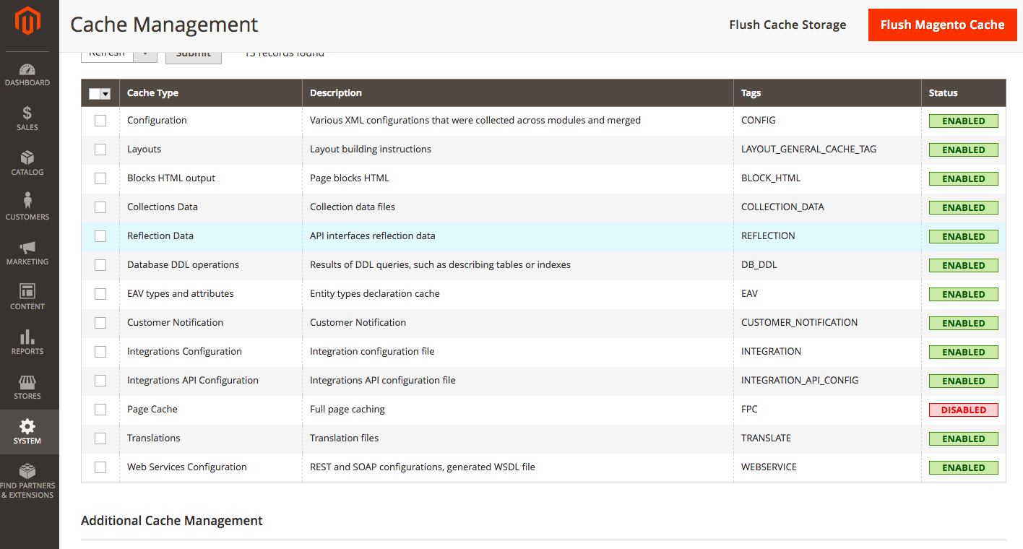This screenshot has height=549, width=1023.
Task: Click the ENABLED badge in Configuration row
Action: (x=963, y=121)
